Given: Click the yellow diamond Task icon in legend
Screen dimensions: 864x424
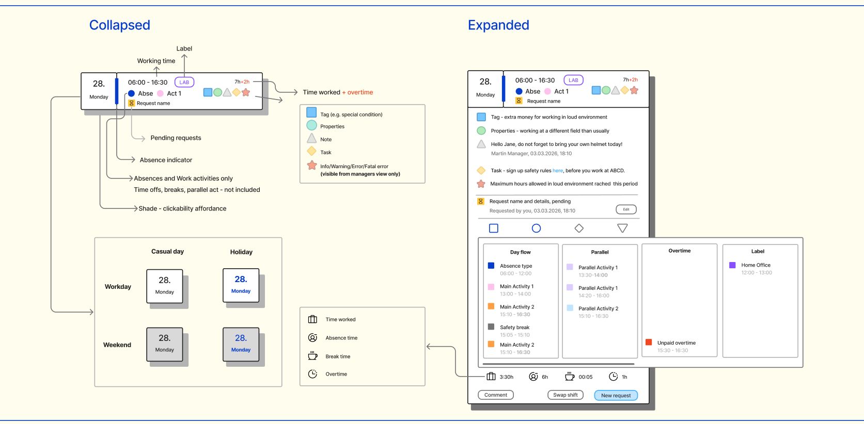Looking at the screenshot, I should [x=311, y=151].
